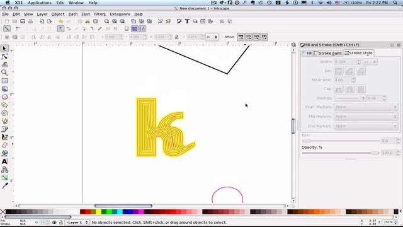Screen dimensions: 403x227
Task: Toggle the width-height lock icon
Action: [176, 37]
